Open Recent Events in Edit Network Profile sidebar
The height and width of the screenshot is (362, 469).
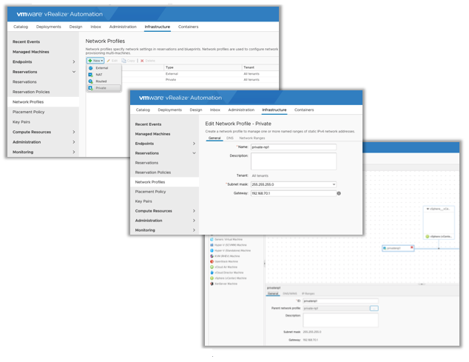pyautogui.click(x=148, y=124)
